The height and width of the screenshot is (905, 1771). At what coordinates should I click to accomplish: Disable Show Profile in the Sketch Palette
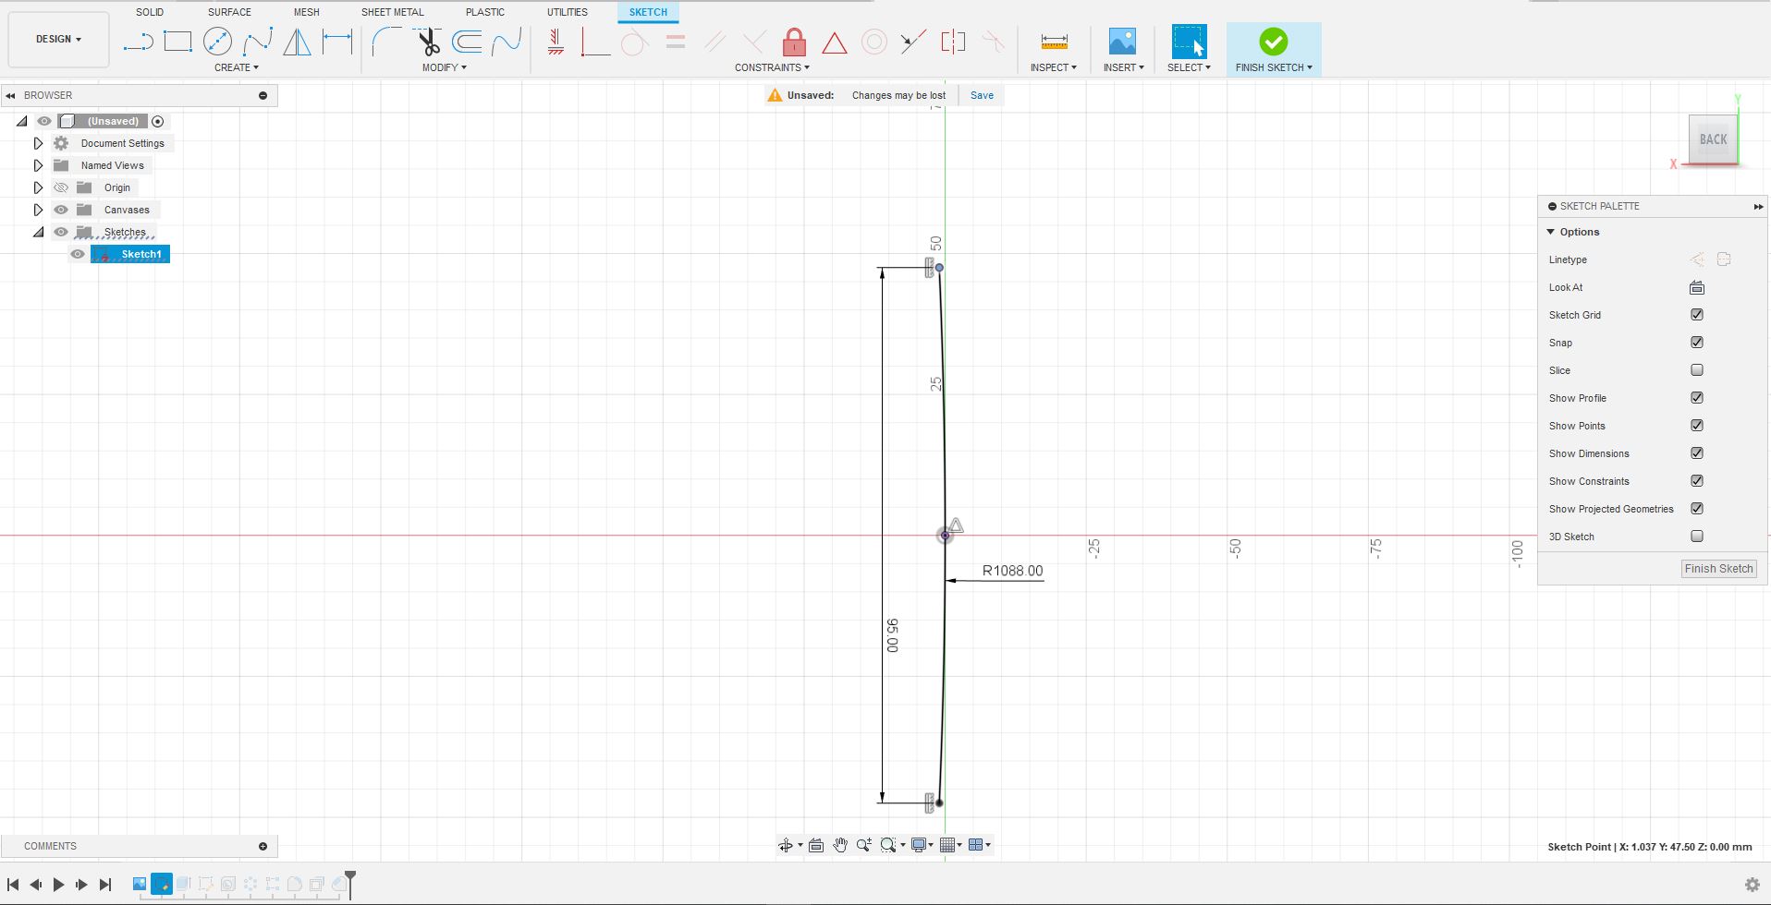[1697, 397]
